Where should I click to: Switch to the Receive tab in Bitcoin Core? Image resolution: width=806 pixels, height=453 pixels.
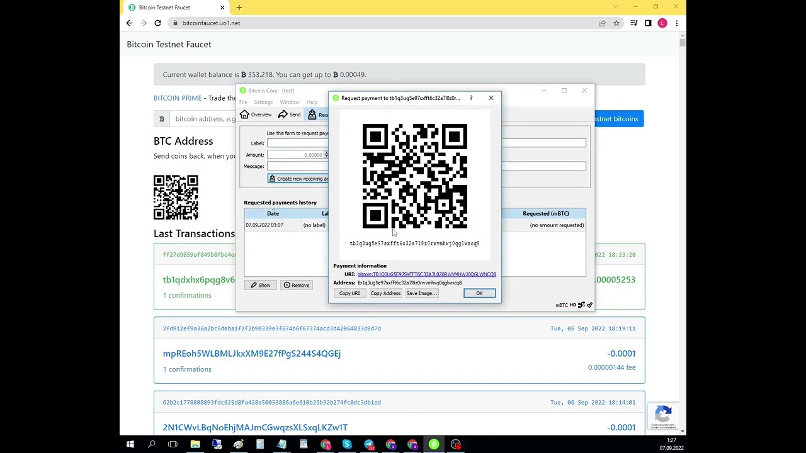pos(317,115)
